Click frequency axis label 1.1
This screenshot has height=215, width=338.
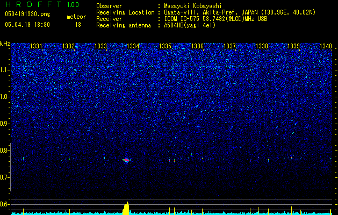coord(4,70)
